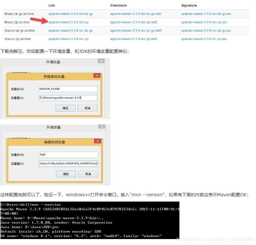Close the 新建系统变量 dialog with red X
The image size is (256, 245).
[x=97, y=76]
